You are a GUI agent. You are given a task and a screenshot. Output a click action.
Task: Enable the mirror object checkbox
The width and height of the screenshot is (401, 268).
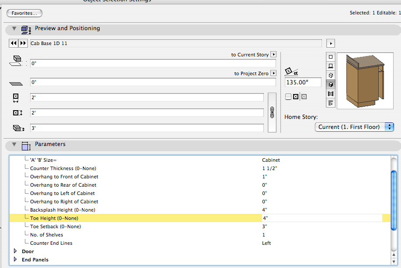288,97
